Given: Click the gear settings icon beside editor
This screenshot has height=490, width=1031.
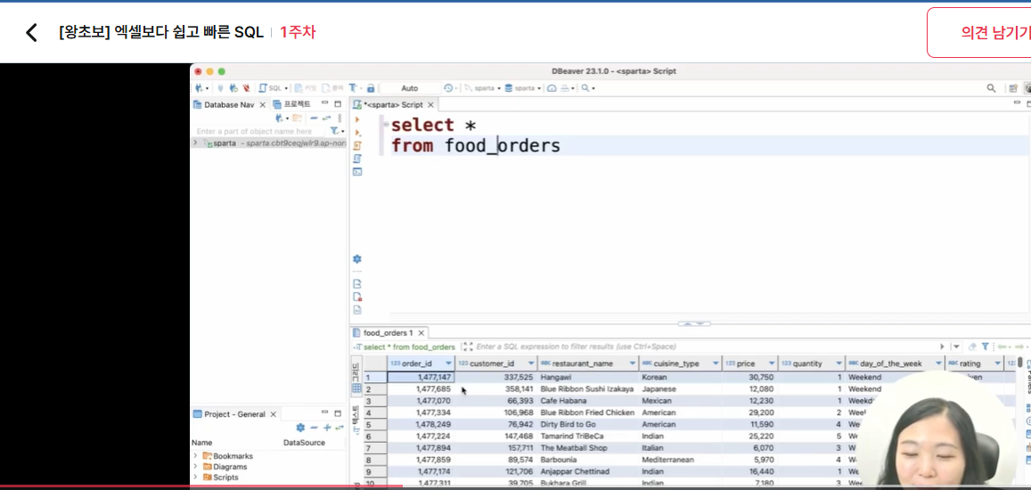Looking at the screenshot, I should click(x=357, y=259).
